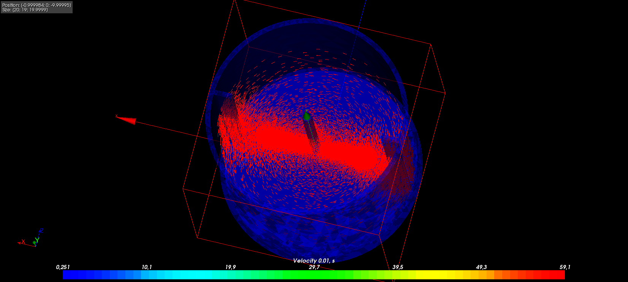The width and height of the screenshot is (628, 282).
Task: Click the 10,1 legend label
Action: click(147, 267)
